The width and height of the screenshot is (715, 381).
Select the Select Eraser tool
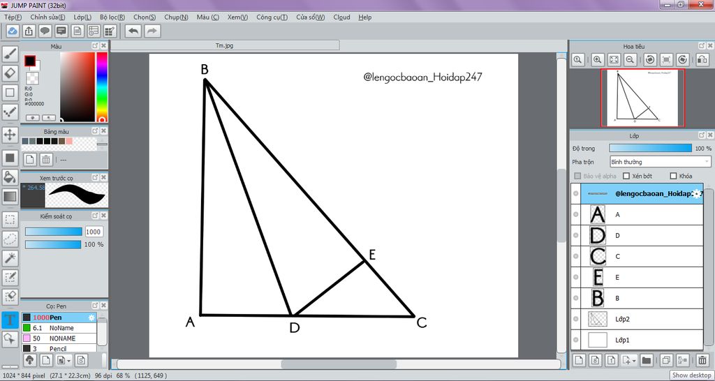(10, 297)
